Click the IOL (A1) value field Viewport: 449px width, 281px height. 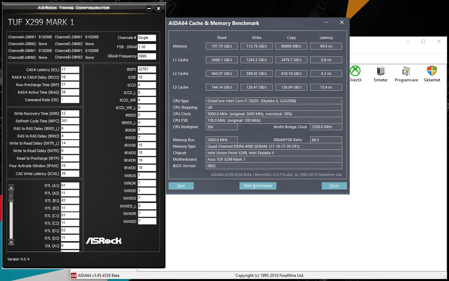pyautogui.click(x=70, y=245)
